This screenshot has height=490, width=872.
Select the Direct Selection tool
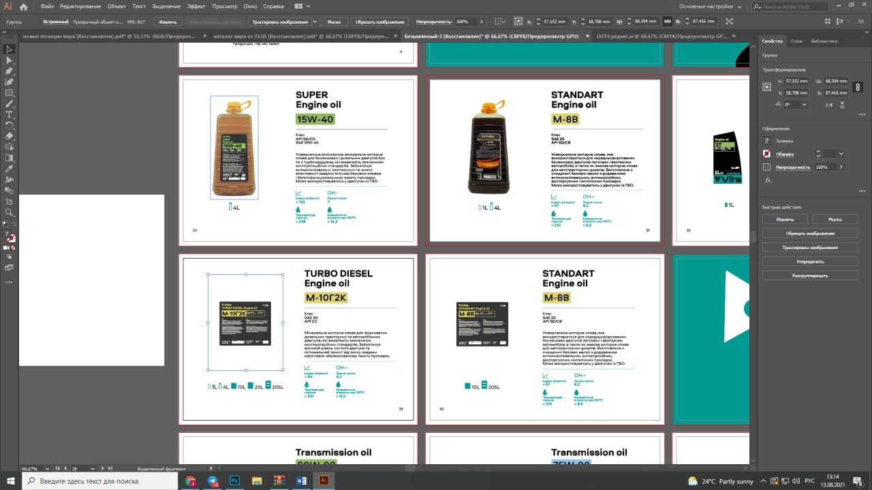[x=10, y=60]
